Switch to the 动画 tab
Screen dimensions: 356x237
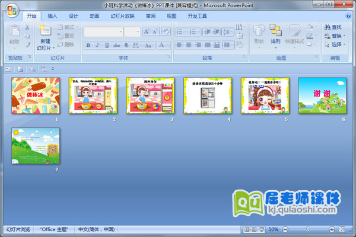pos(94,16)
